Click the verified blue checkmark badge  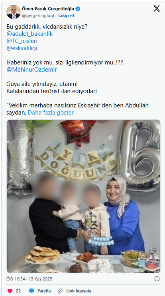coord(78,9)
